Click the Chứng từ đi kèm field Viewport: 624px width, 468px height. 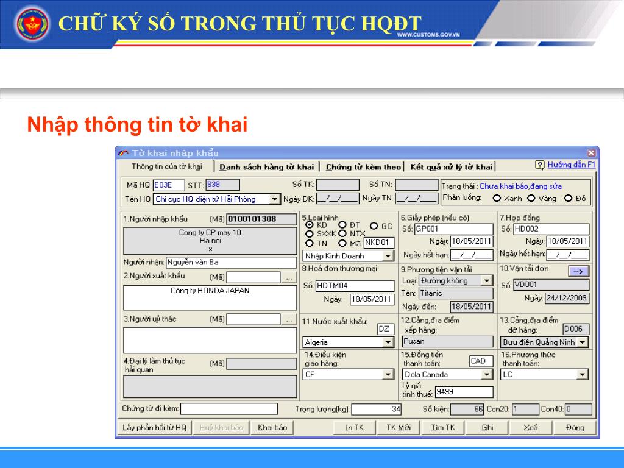pos(229,409)
